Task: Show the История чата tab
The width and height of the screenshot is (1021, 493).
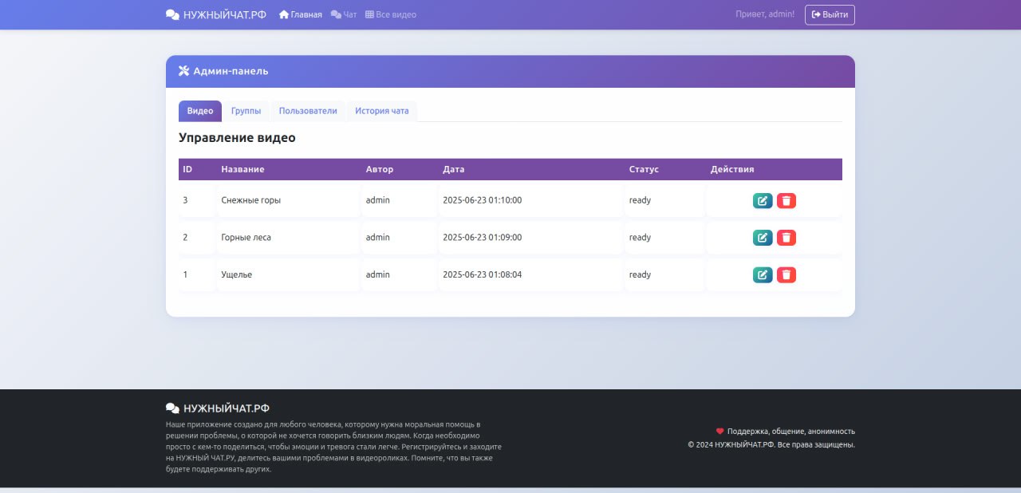Action: [382, 111]
